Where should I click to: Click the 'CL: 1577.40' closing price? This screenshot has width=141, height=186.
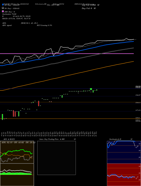coord(53,5)
